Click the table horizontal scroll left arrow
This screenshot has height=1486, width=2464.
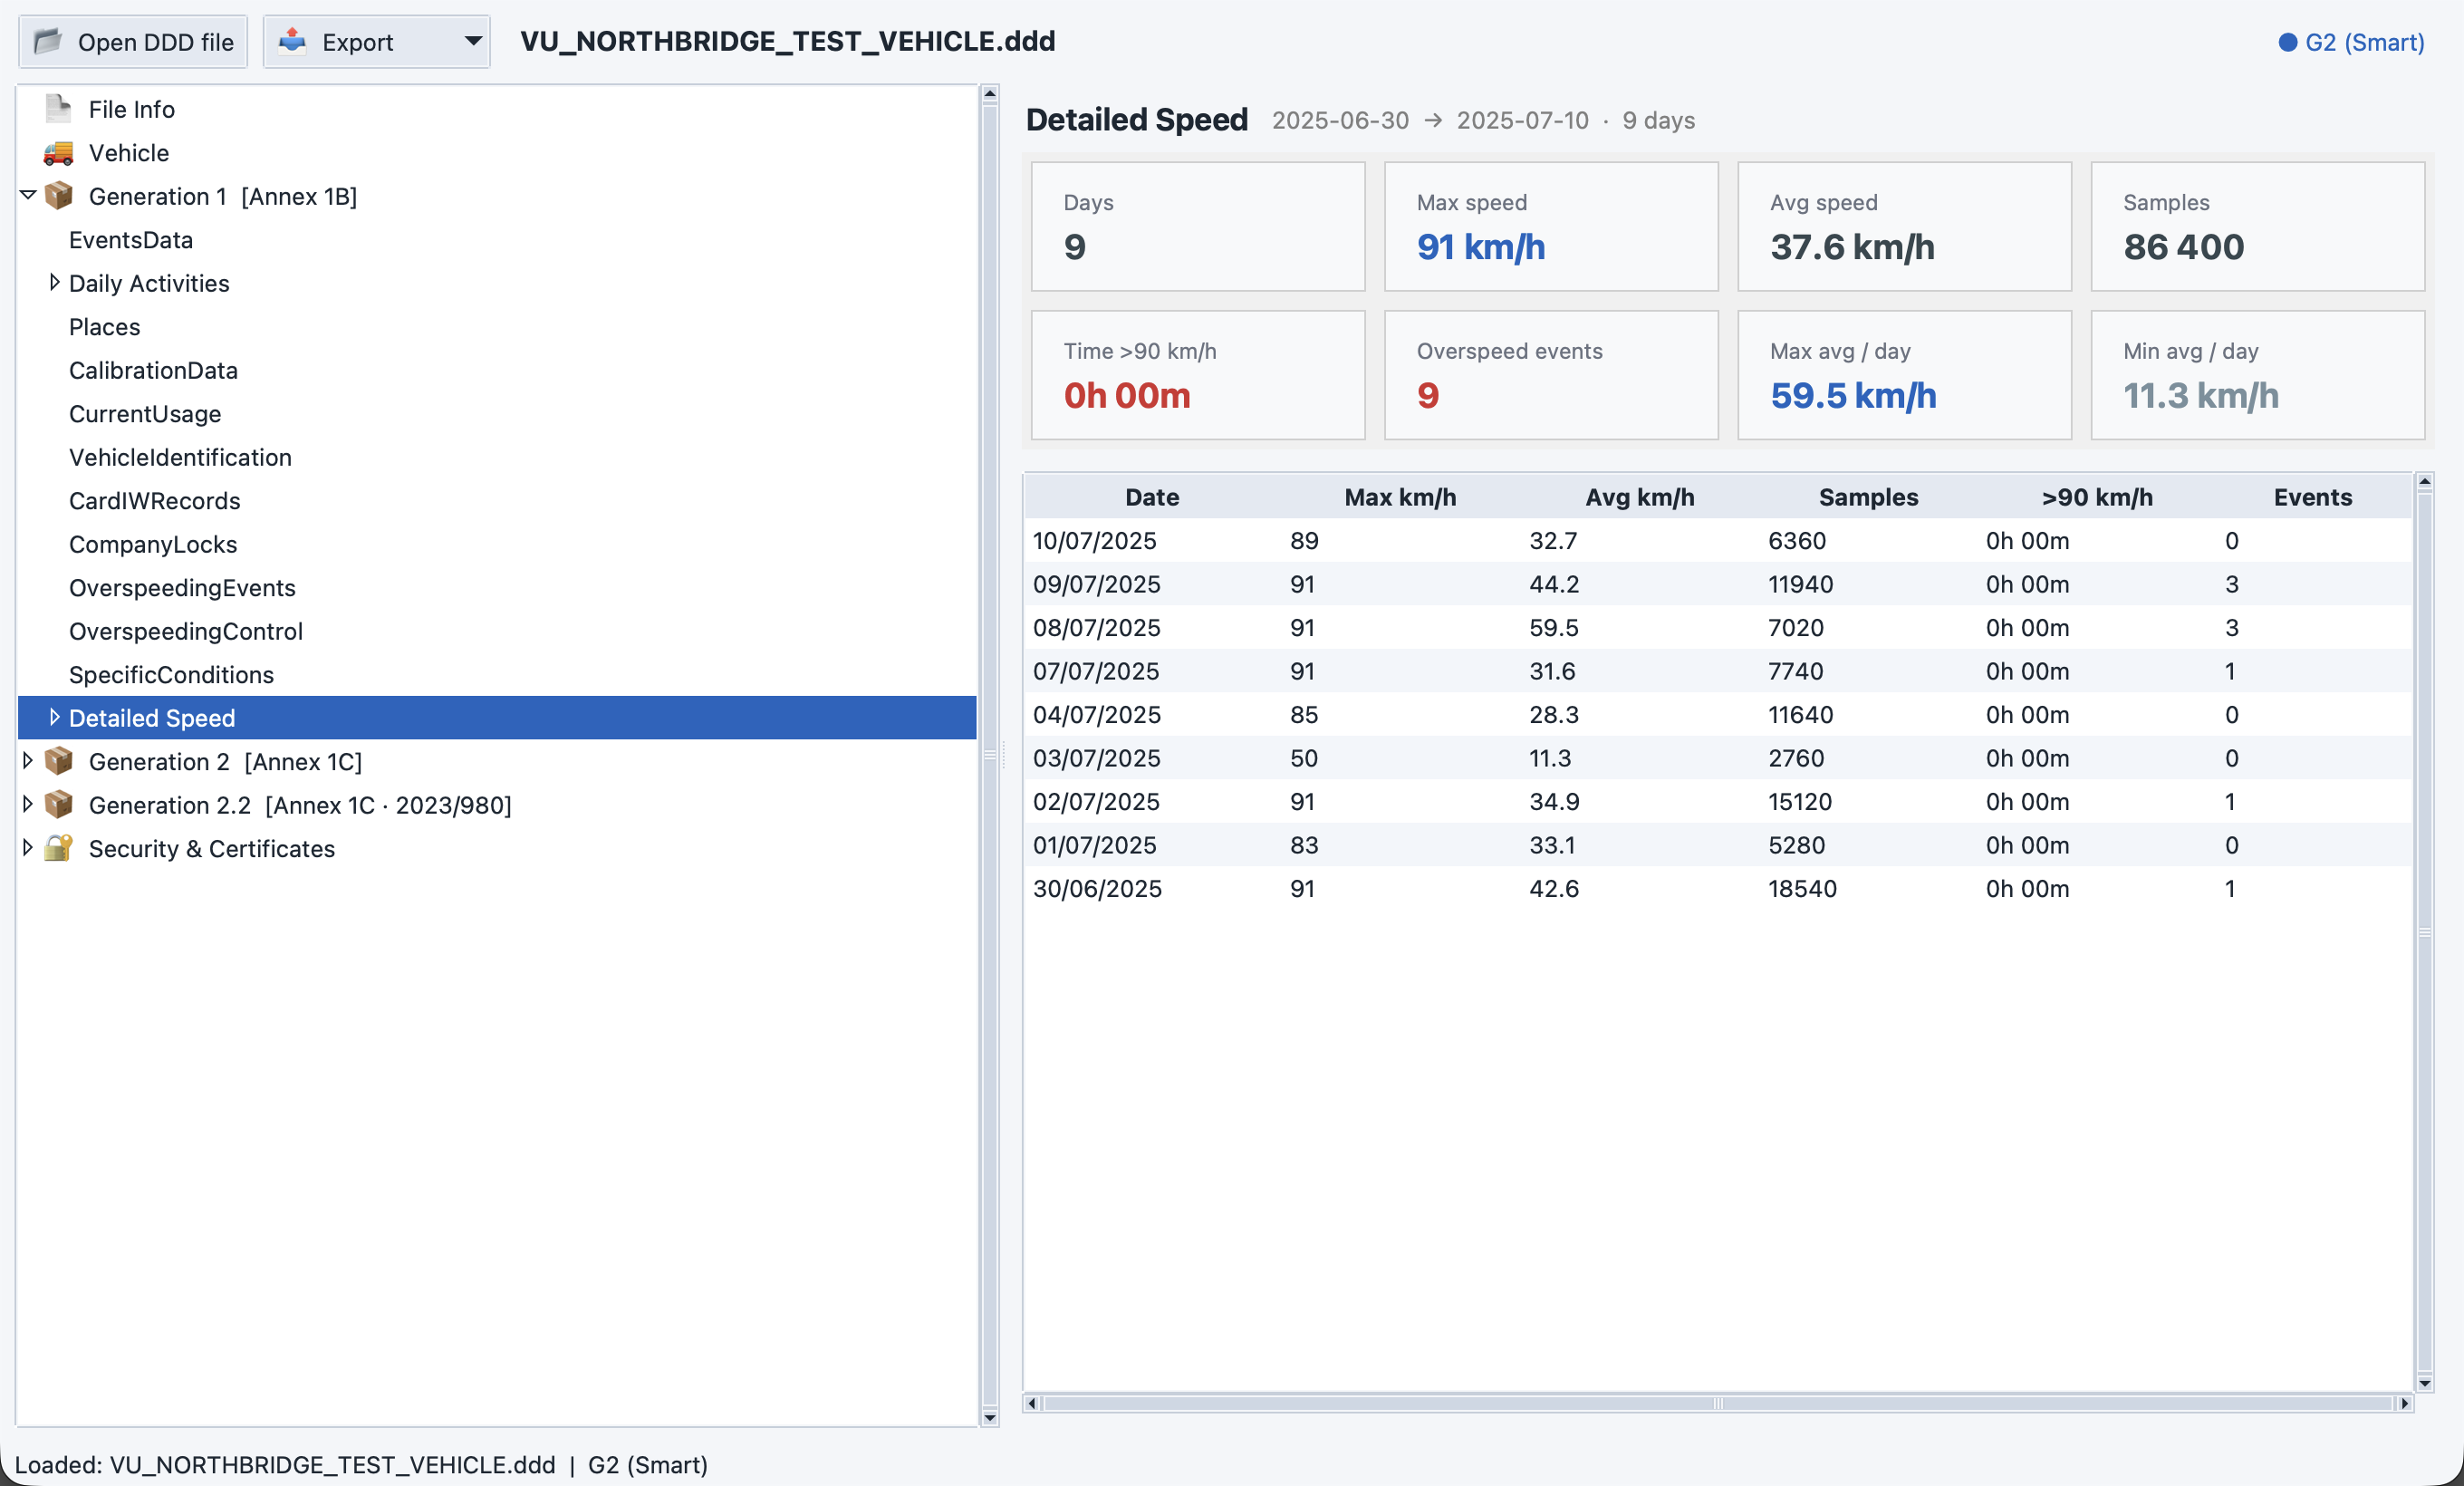[x=1031, y=1403]
